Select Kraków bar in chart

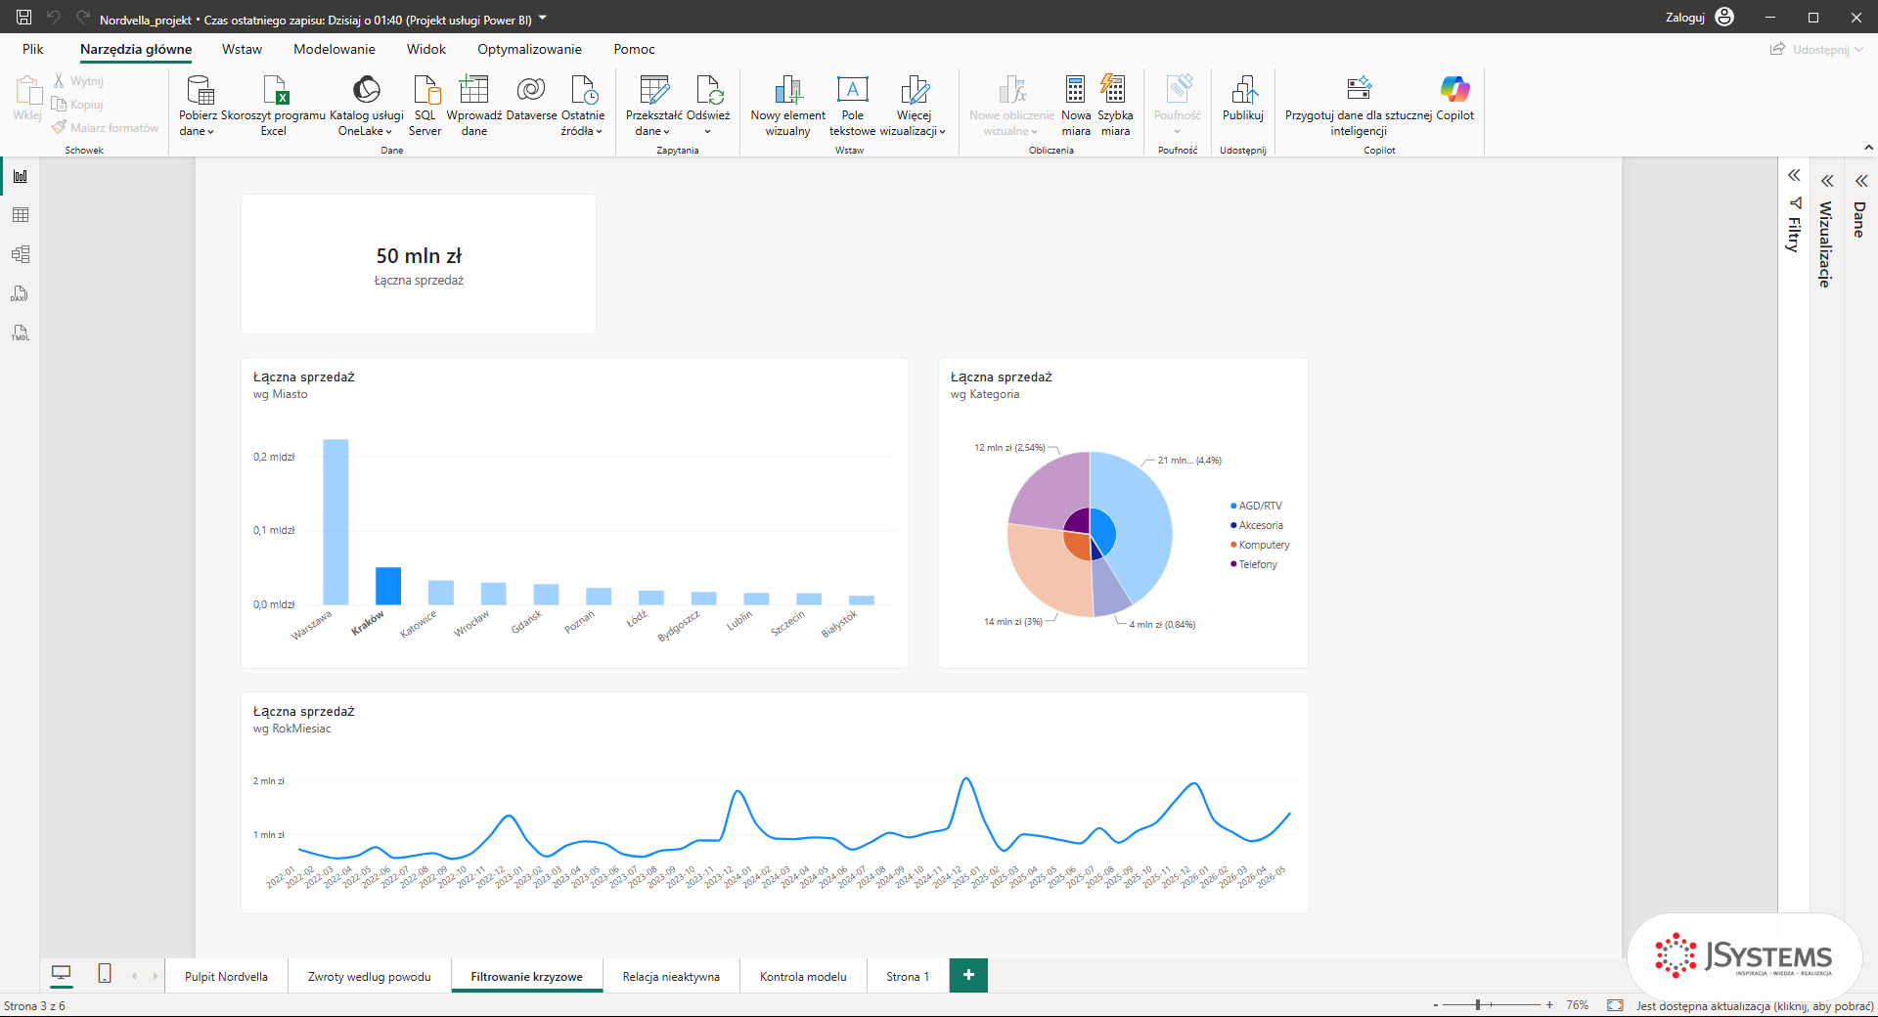coord(388,586)
